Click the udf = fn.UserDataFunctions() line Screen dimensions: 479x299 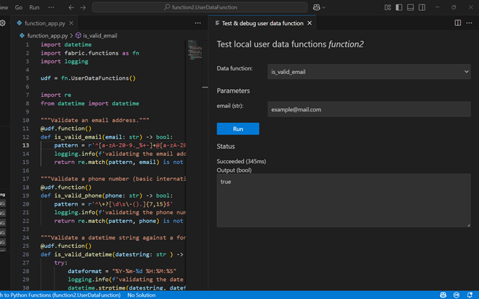[x=88, y=78]
